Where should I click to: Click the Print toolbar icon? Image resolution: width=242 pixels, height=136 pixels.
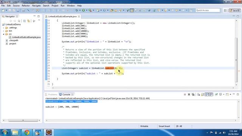pos(23,10)
